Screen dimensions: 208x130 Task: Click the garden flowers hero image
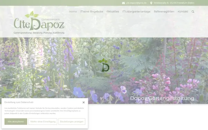tap(104, 71)
